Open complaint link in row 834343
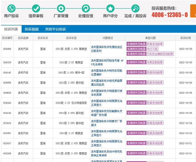Viewport: 196px width, 162px height. tap(107, 103)
